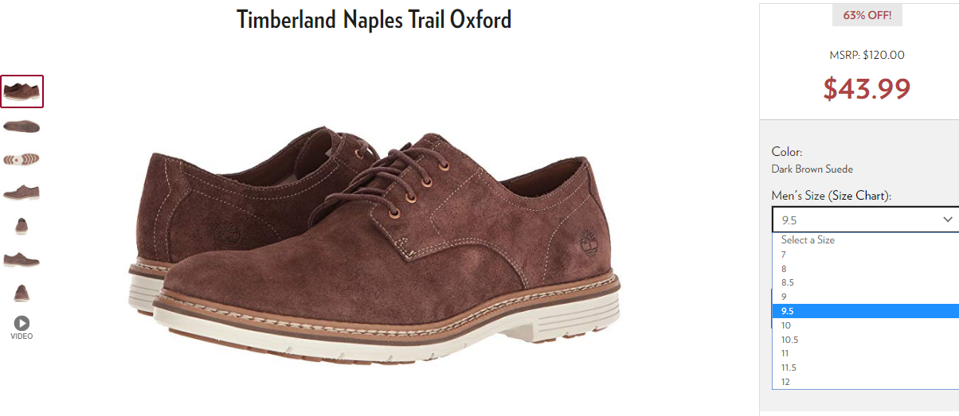Open the fourth shoe thumbnail view

(x=22, y=192)
